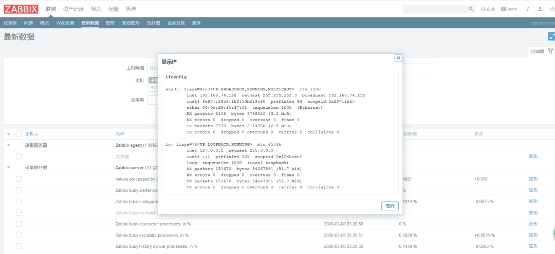Screen dimensions: 555x254
Task: Check the busy discoverer processes checkbox
Action: (19, 224)
